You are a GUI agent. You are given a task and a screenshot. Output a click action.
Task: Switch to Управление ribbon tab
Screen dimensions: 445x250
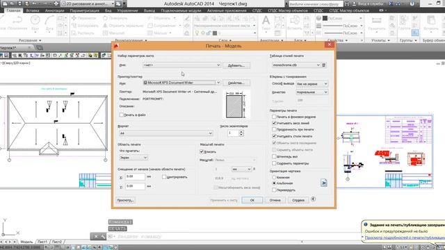pos(127,10)
